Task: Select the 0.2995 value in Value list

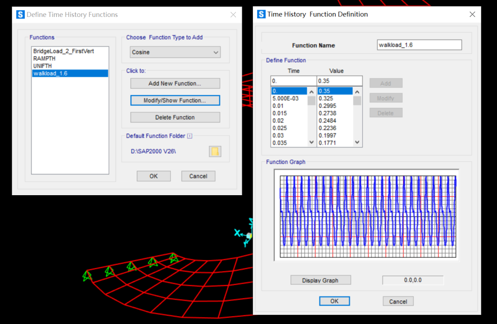Action: [328, 106]
